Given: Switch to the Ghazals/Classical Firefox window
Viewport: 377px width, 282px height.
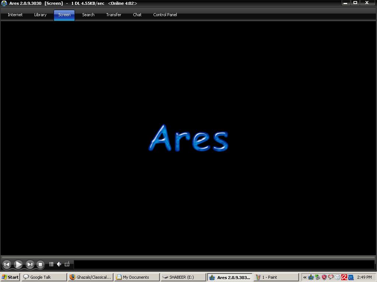Looking at the screenshot, I should 91,277.
